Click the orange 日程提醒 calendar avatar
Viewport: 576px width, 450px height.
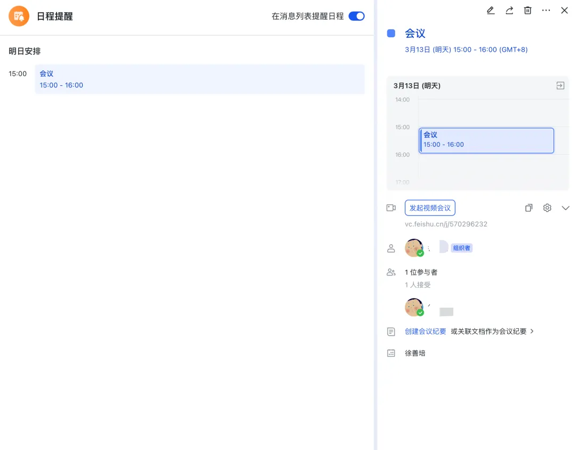pos(19,16)
